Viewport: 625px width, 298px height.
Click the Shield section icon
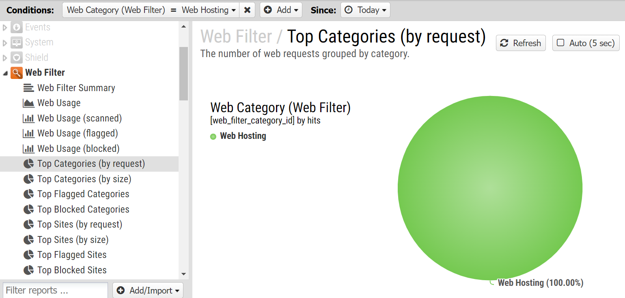click(17, 57)
